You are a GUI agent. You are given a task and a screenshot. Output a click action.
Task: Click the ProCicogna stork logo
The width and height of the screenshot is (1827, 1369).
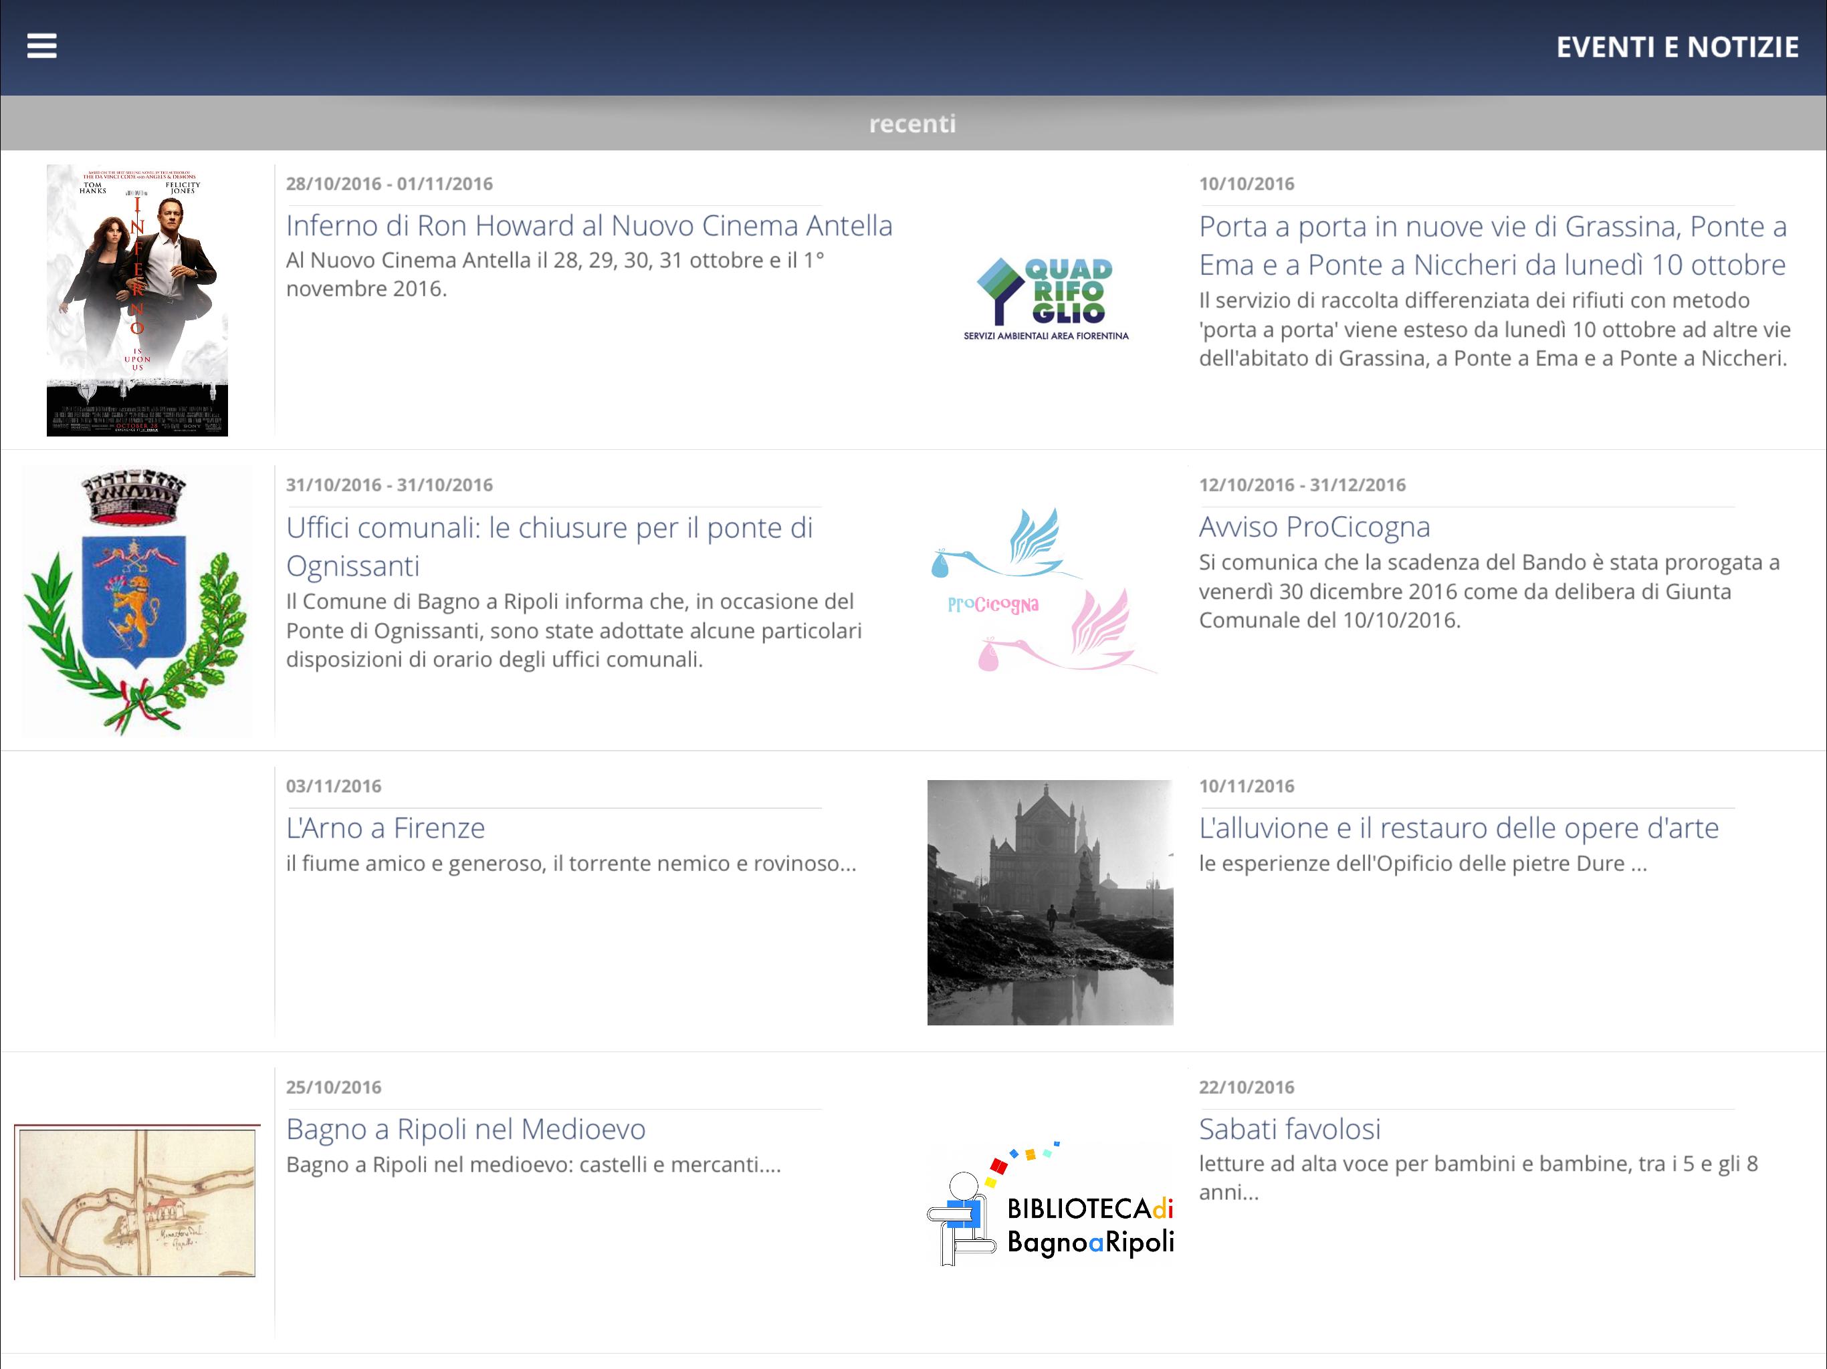(1045, 590)
